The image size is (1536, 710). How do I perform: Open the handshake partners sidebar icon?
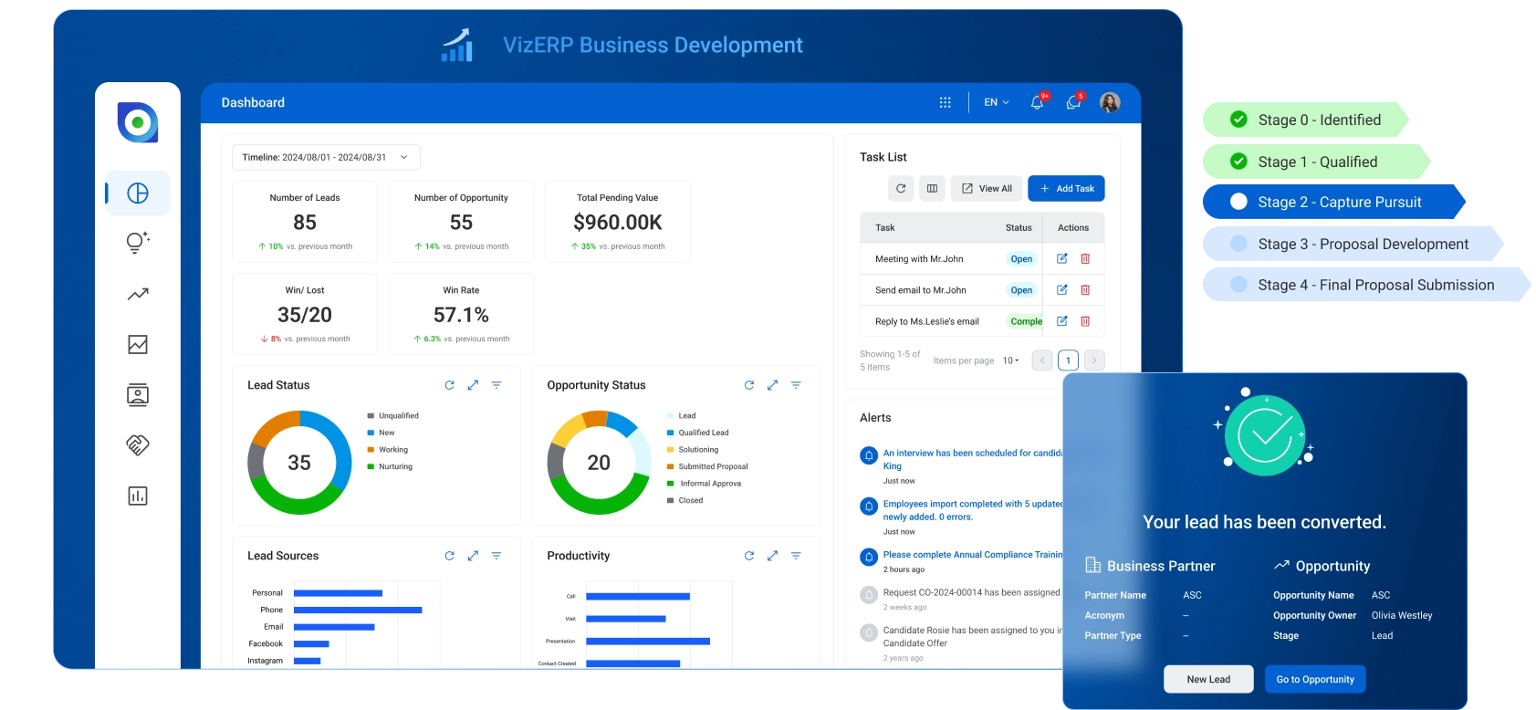click(138, 444)
